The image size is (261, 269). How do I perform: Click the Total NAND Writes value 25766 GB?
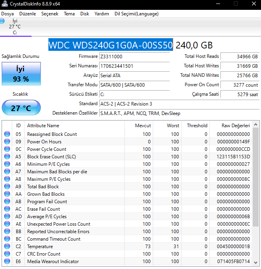(240, 76)
